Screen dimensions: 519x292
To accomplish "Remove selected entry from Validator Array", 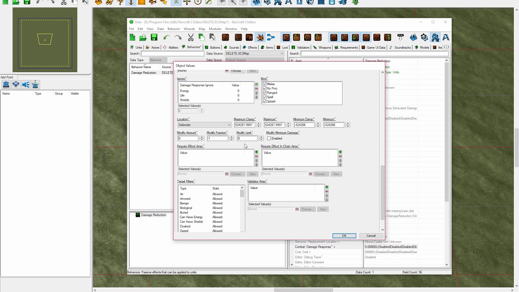I will pos(327,191).
